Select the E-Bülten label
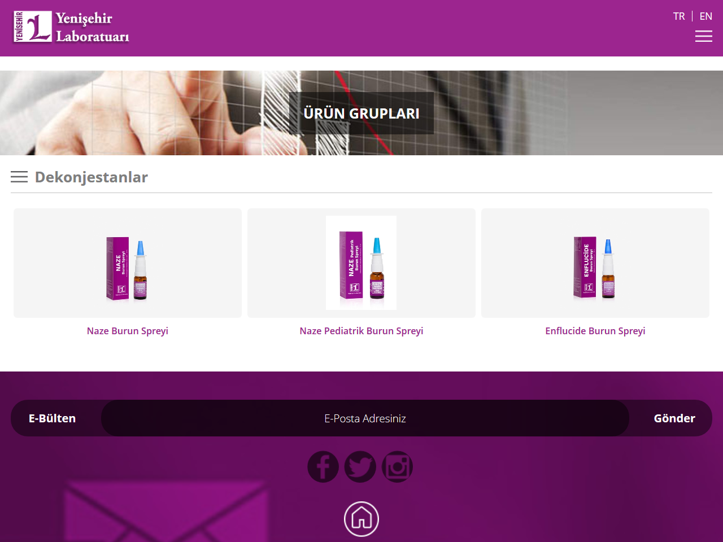The height and width of the screenshot is (542, 723). 52,418
